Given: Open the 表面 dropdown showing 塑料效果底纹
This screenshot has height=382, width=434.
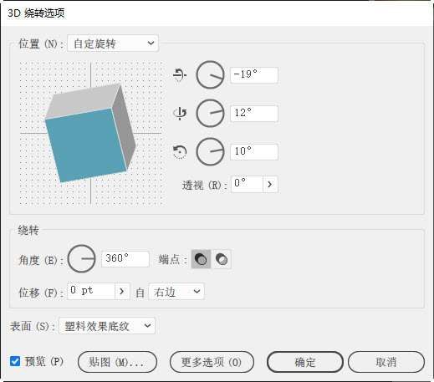Looking at the screenshot, I should (x=107, y=325).
